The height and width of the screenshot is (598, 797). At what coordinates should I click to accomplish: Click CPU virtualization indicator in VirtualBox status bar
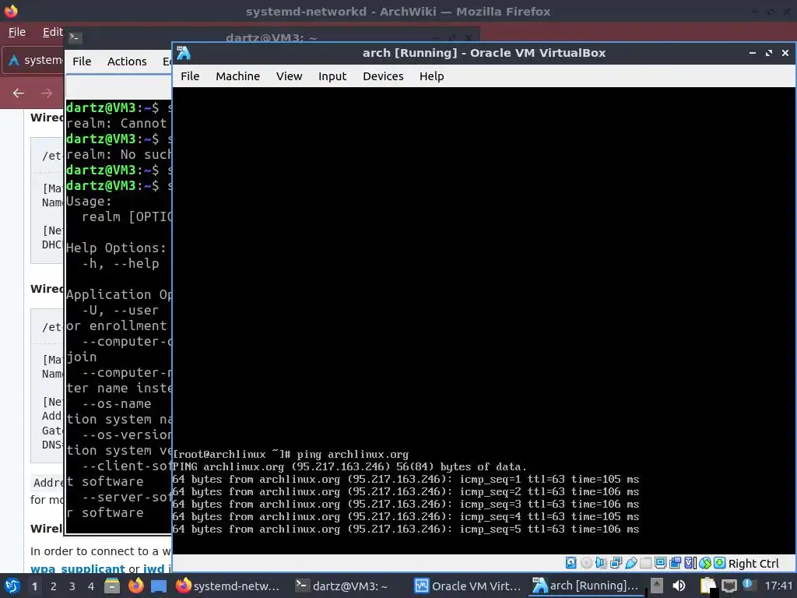(x=690, y=563)
